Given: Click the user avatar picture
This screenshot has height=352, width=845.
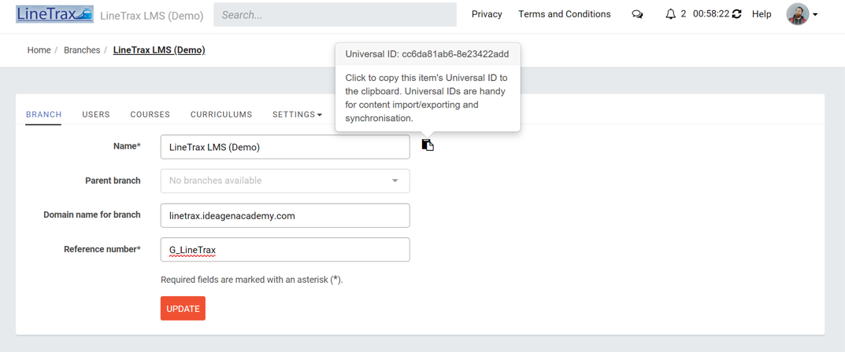Looking at the screenshot, I should pos(798,14).
